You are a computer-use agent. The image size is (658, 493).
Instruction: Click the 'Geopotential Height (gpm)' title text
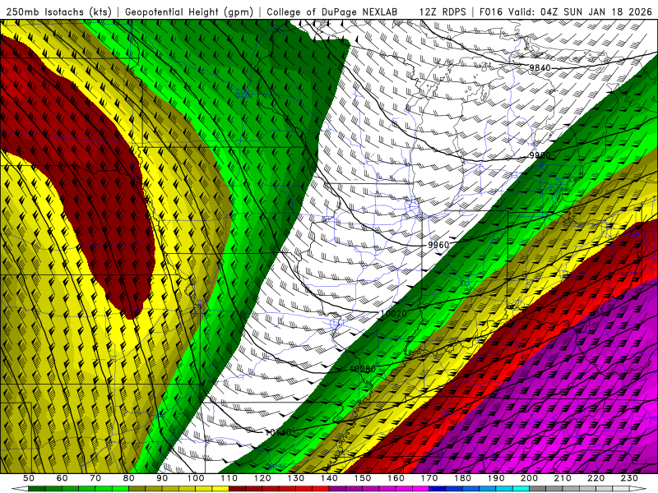189,12
